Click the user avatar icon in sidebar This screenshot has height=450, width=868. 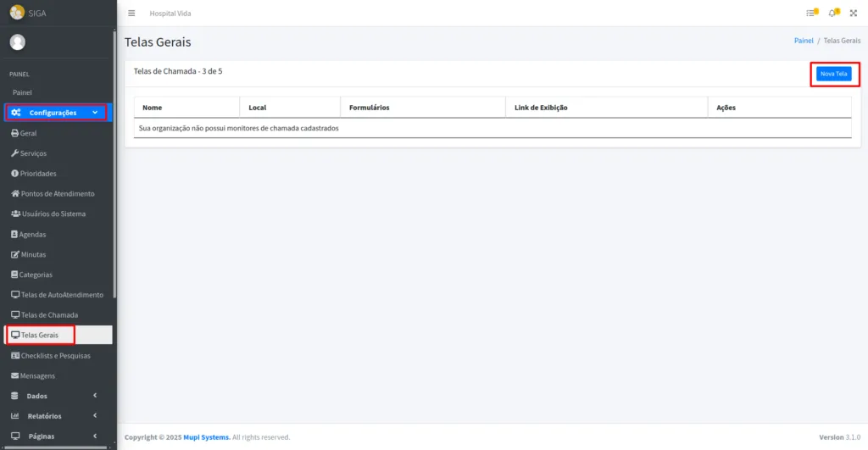(18, 42)
